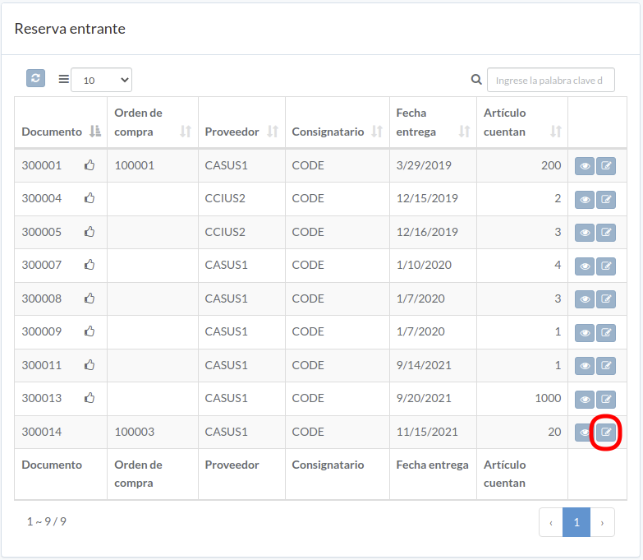Click thumbs-up icon for document 300008
This screenshot has width=643, height=560.
(90, 298)
